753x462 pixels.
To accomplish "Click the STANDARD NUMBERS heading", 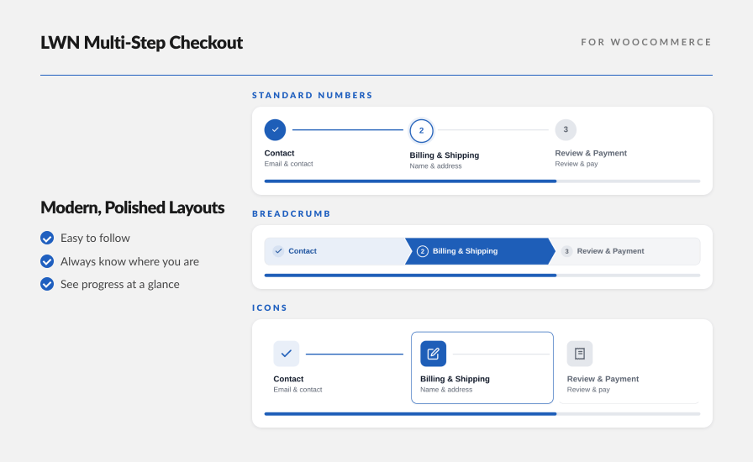I will coord(312,95).
